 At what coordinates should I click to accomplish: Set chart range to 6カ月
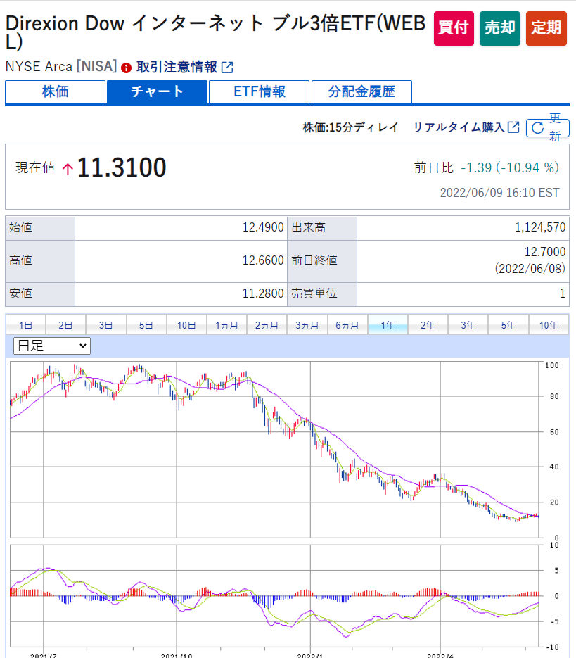pos(347,325)
